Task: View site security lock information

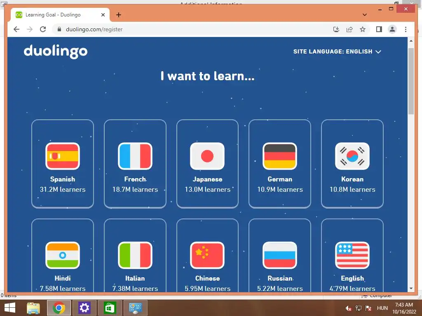Action: (59, 29)
